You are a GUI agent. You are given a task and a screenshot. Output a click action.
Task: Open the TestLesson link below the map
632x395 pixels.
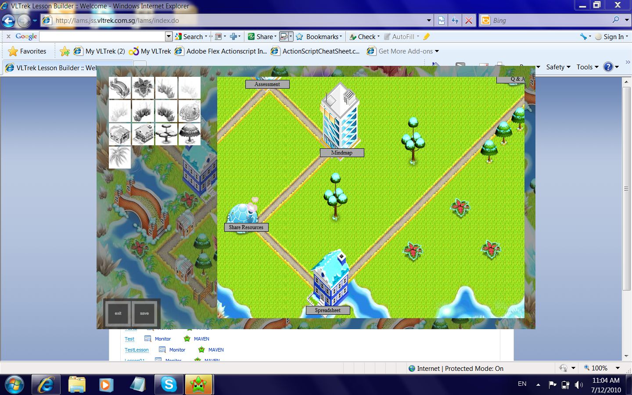(136, 350)
